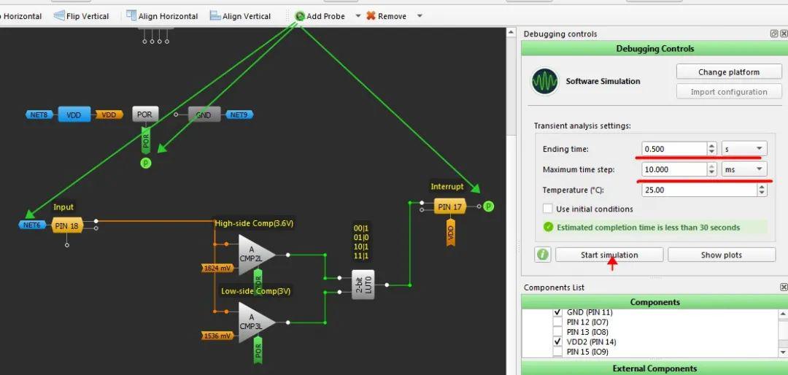788x375 pixels.
Task: Select the A CMP2L comparator
Action: click(x=255, y=255)
